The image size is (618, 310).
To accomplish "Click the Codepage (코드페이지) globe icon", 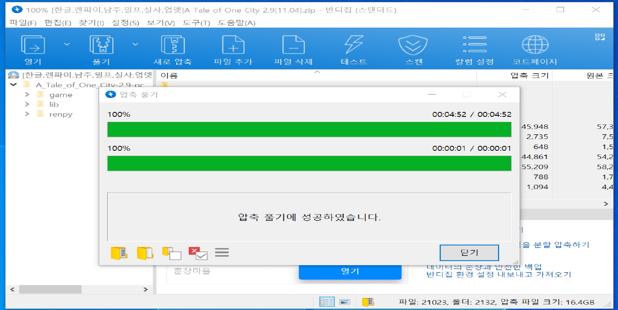I will coord(535,45).
